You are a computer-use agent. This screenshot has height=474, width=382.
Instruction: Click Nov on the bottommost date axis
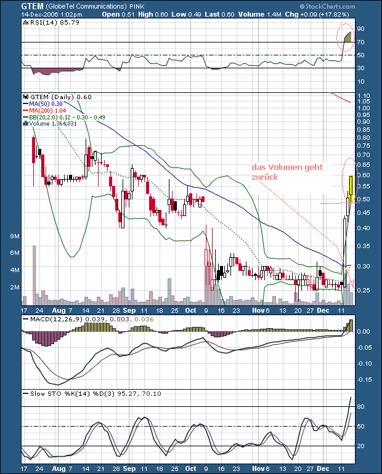tap(259, 468)
